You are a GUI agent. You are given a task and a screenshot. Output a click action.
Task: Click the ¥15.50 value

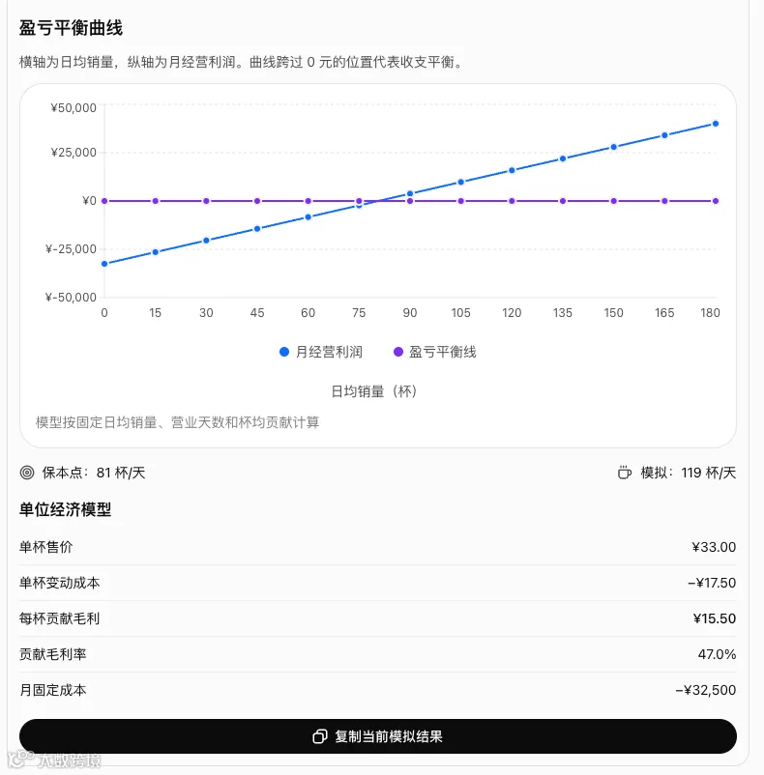[x=714, y=618]
